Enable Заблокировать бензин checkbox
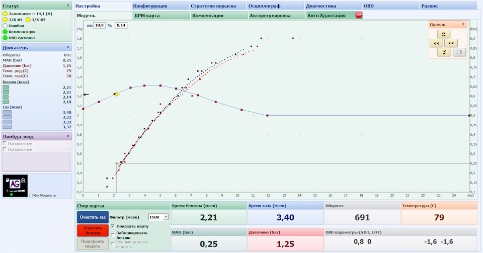The width and height of the screenshot is (483, 253). coord(113,235)
